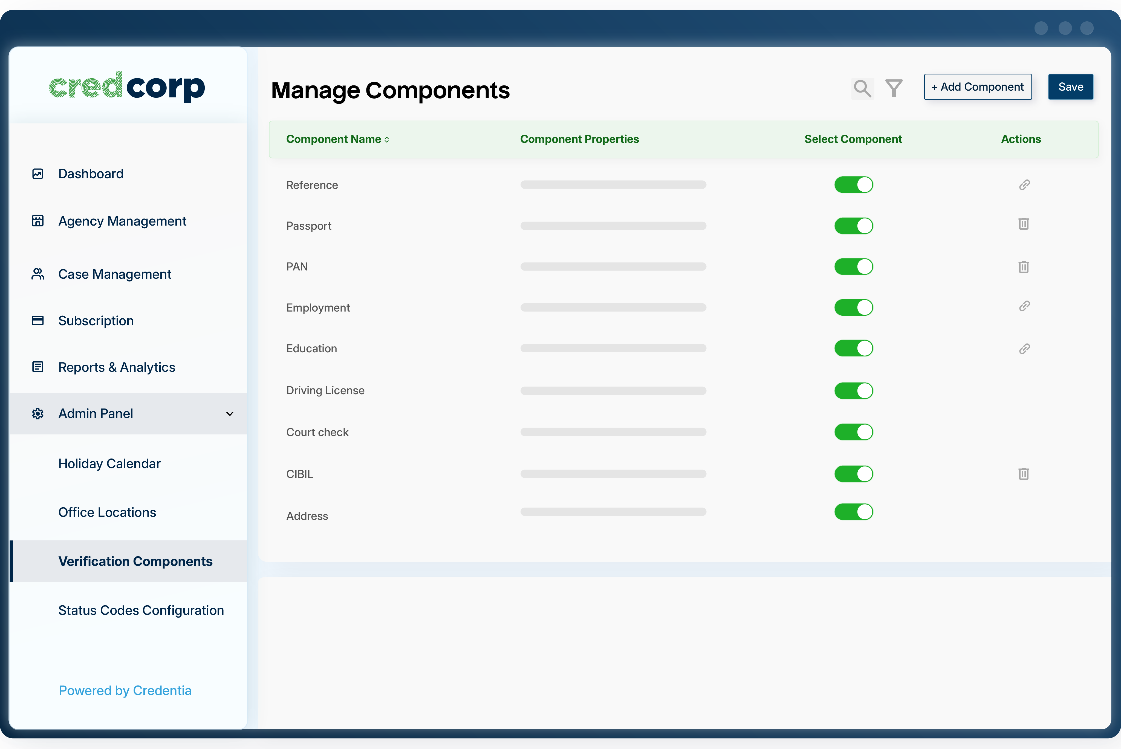Click the Powered by Credentia link
This screenshot has width=1121, height=749.
(125, 691)
